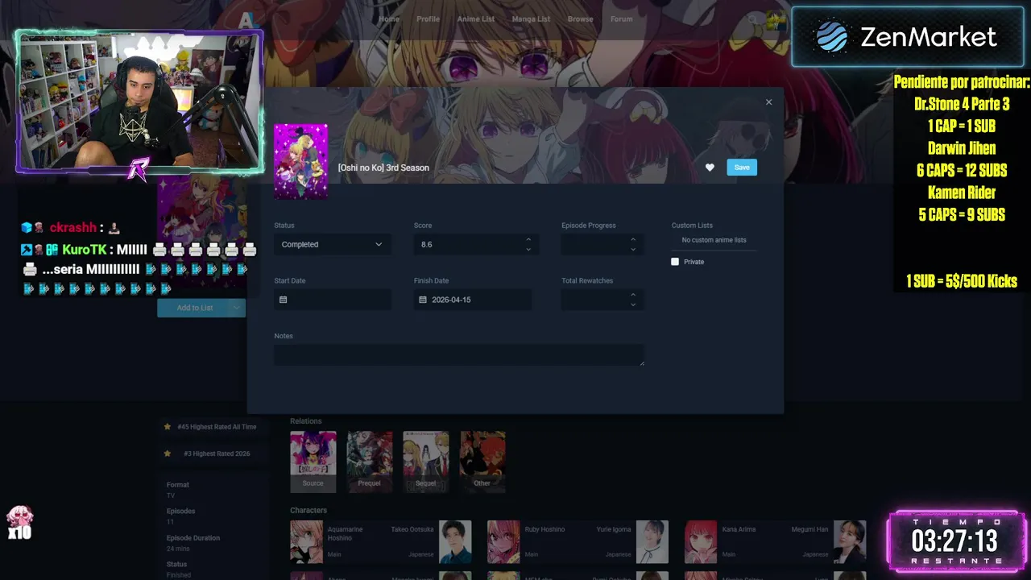The width and height of the screenshot is (1031, 580).
Task: Open the Start Date calendar icon
Action: [283, 300]
